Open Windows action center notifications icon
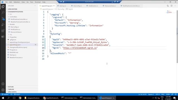The image size is (178, 100). tap(175, 98)
